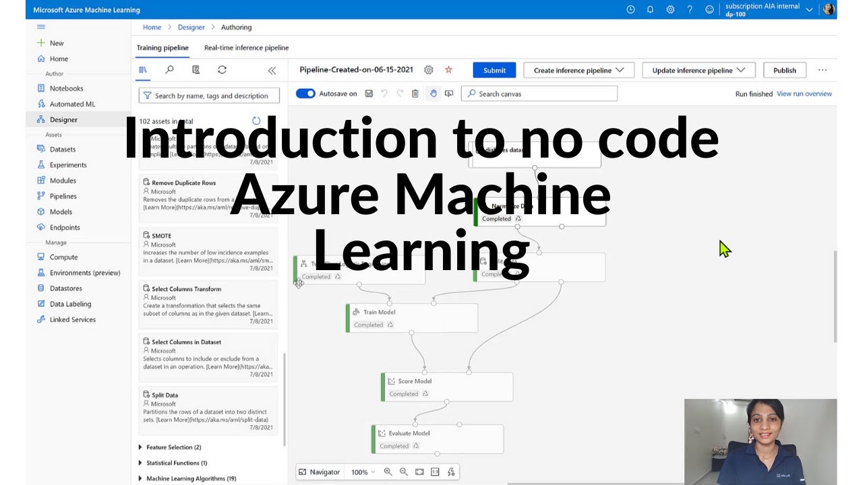Click Designer breadcrumb link
Viewport: 863px width, 485px height.
point(191,27)
